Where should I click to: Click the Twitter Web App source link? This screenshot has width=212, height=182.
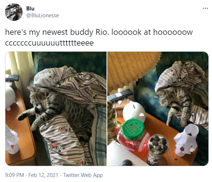[x=83, y=175]
